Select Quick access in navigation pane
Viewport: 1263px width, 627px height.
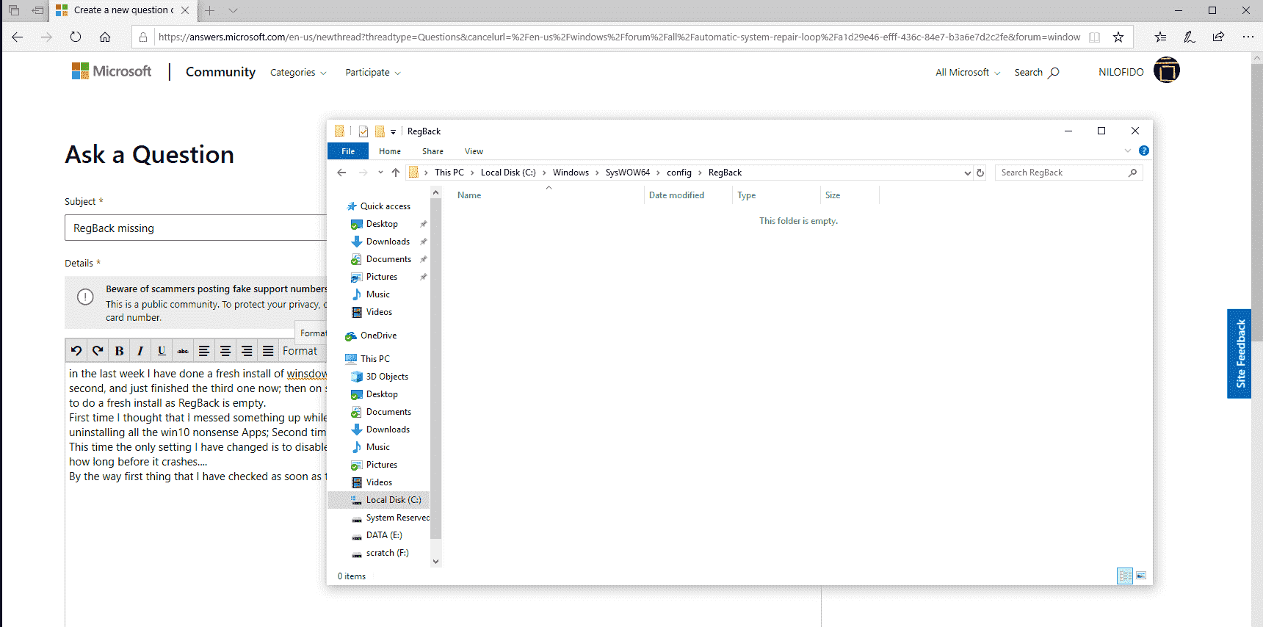coord(385,206)
